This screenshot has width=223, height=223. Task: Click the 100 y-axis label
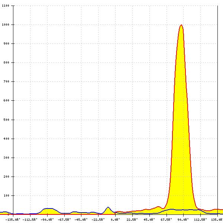tap(6, 195)
